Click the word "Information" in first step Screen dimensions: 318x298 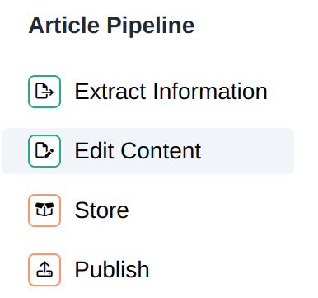tap(210, 92)
